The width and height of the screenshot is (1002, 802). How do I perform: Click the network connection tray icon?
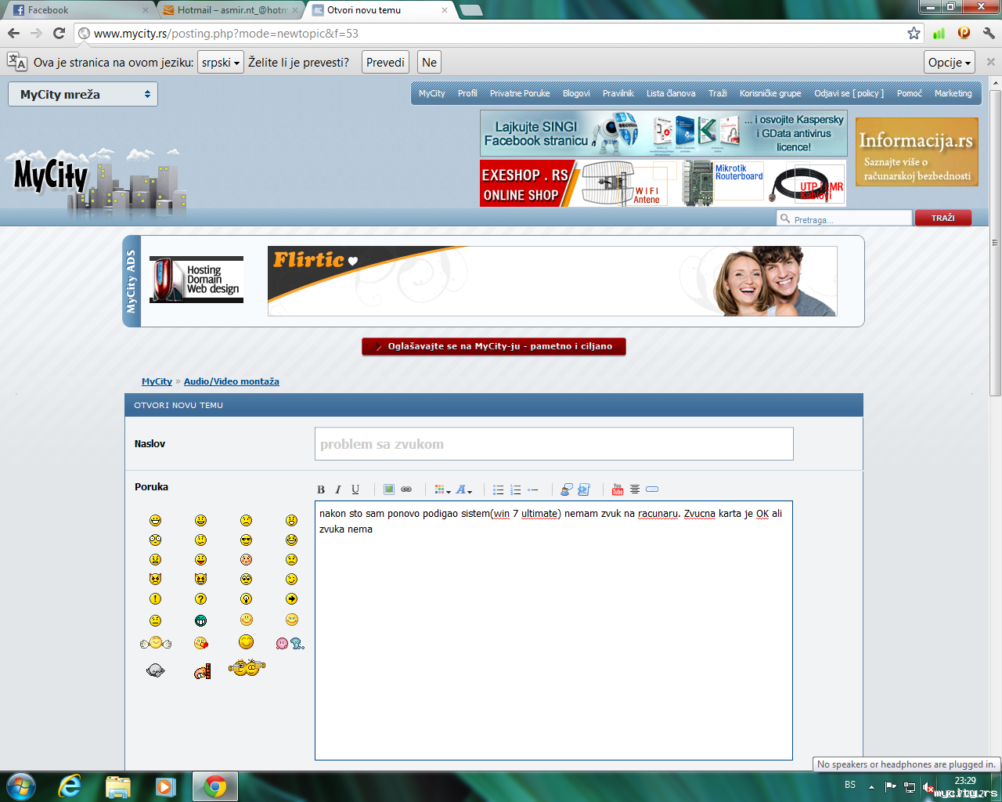click(910, 786)
